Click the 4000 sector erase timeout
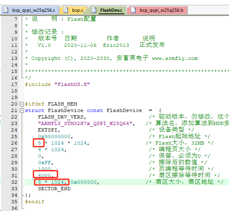Viewport: 229px width, 211px height. coord(44,176)
